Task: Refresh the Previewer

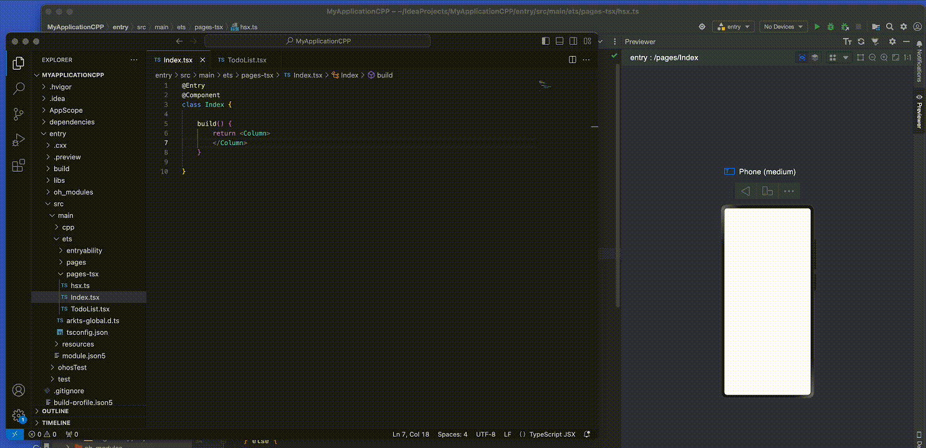Action: (861, 42)
